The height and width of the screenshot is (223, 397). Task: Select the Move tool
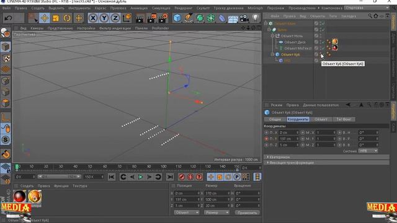45,18
